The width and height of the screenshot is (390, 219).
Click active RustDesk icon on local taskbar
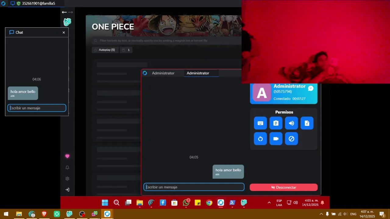[107, 214]
